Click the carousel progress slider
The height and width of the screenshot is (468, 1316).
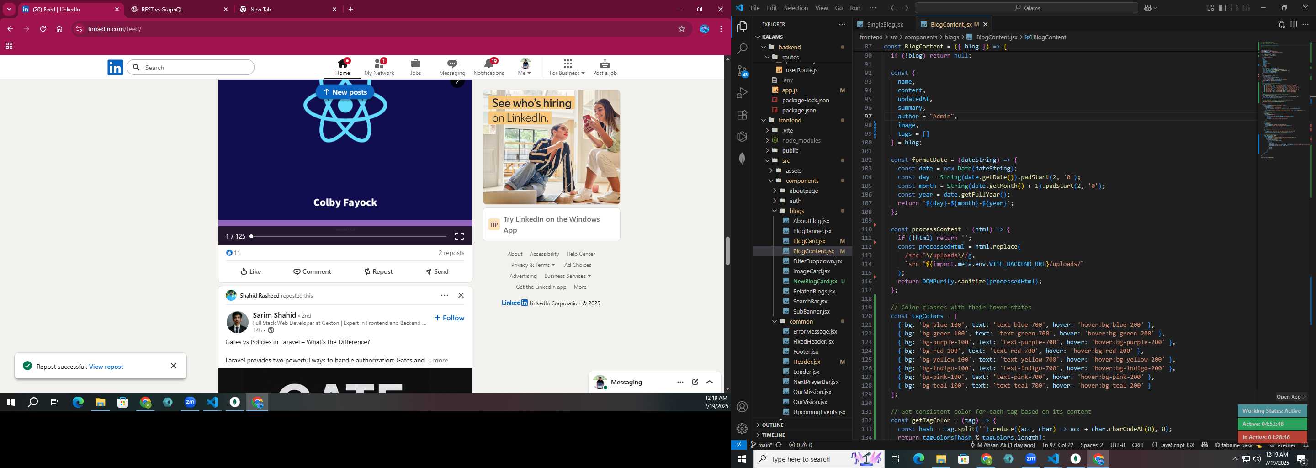pos(348,237)
